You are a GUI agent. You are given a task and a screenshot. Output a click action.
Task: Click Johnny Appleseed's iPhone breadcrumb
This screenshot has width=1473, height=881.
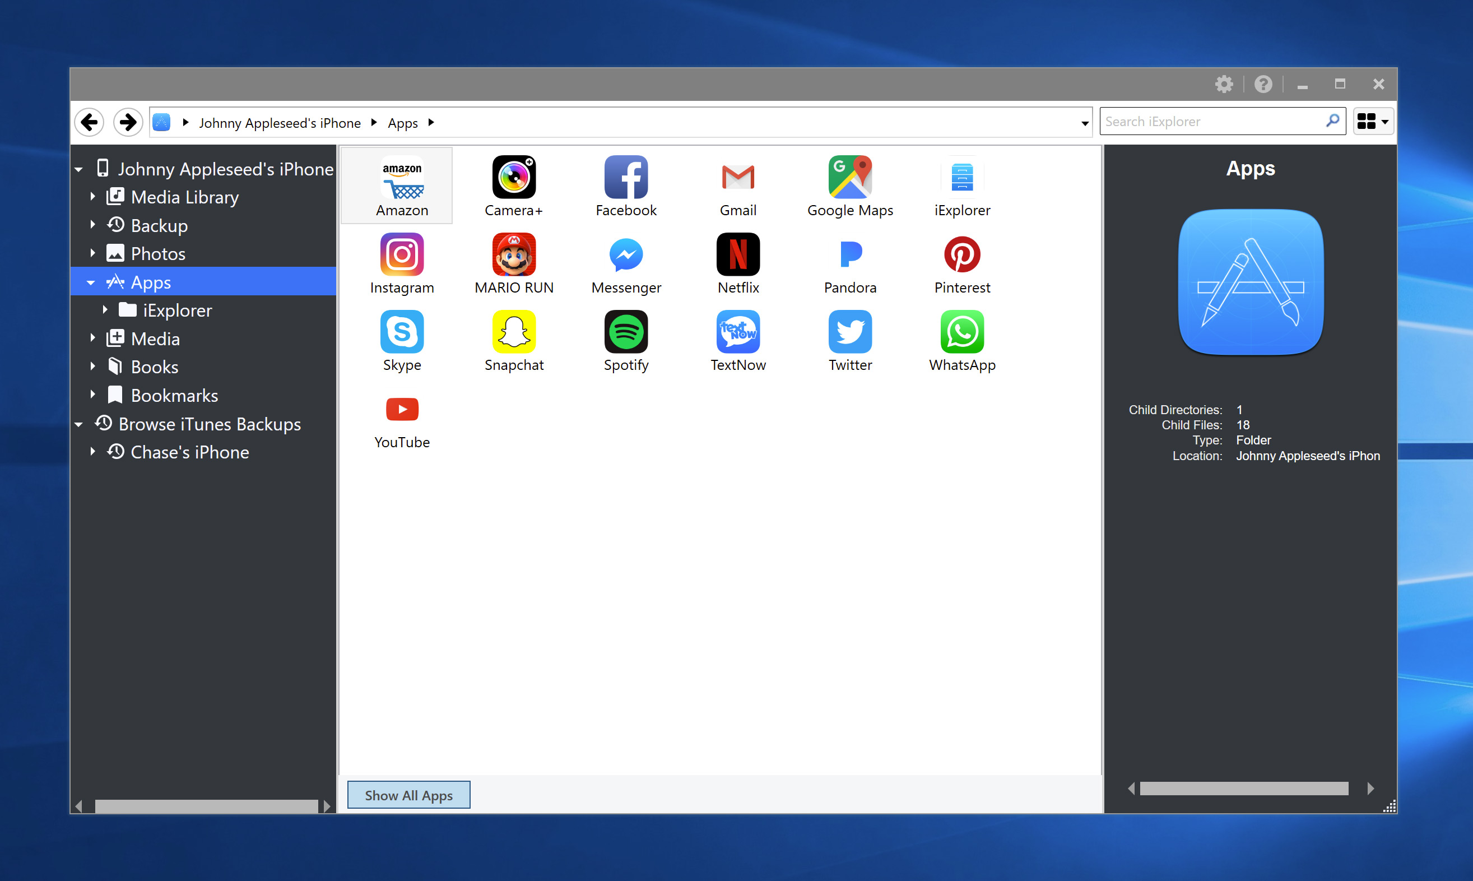280,123
